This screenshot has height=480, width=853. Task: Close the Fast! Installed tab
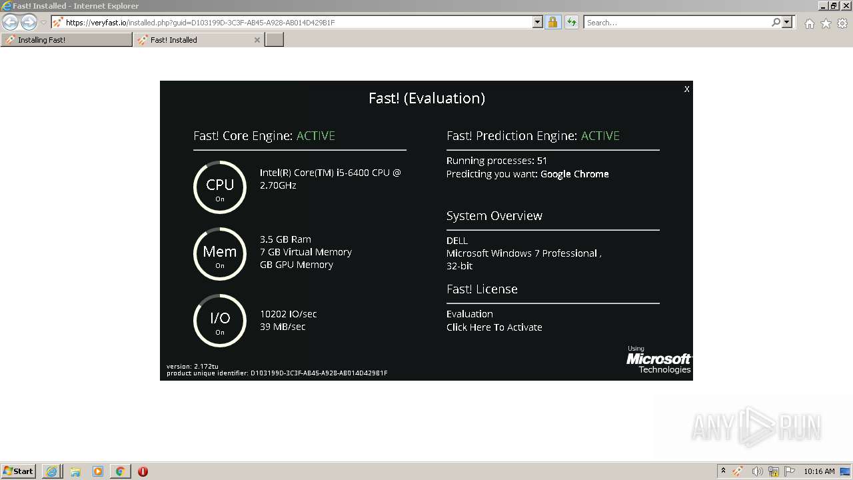(257, 40)
